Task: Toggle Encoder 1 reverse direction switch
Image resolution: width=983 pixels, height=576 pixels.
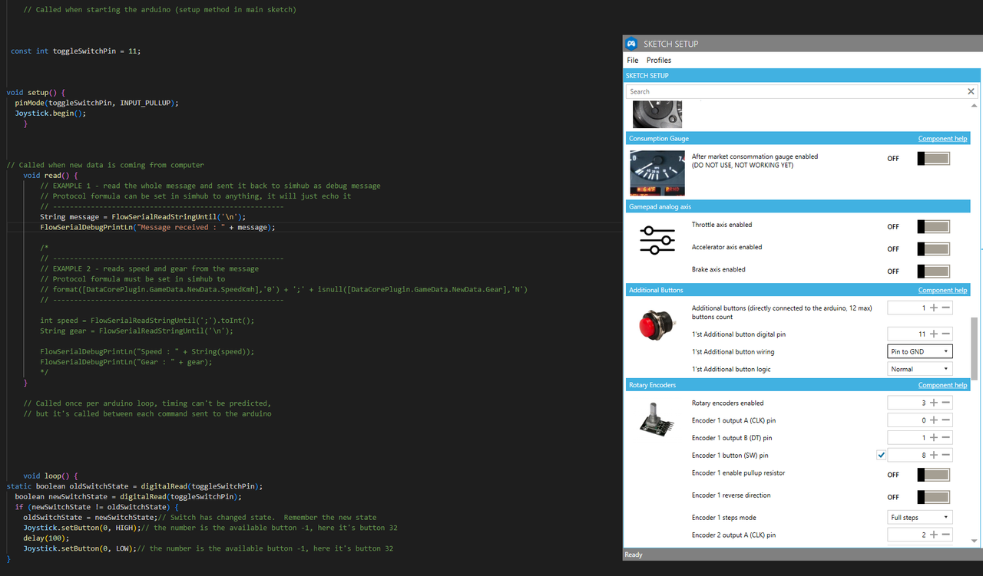Action: [x=933, y=497]
